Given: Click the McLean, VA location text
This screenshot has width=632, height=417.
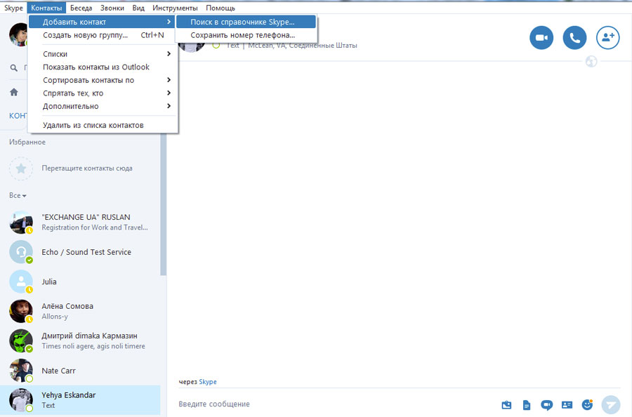Looking at the screenshot, I should 302,46.
